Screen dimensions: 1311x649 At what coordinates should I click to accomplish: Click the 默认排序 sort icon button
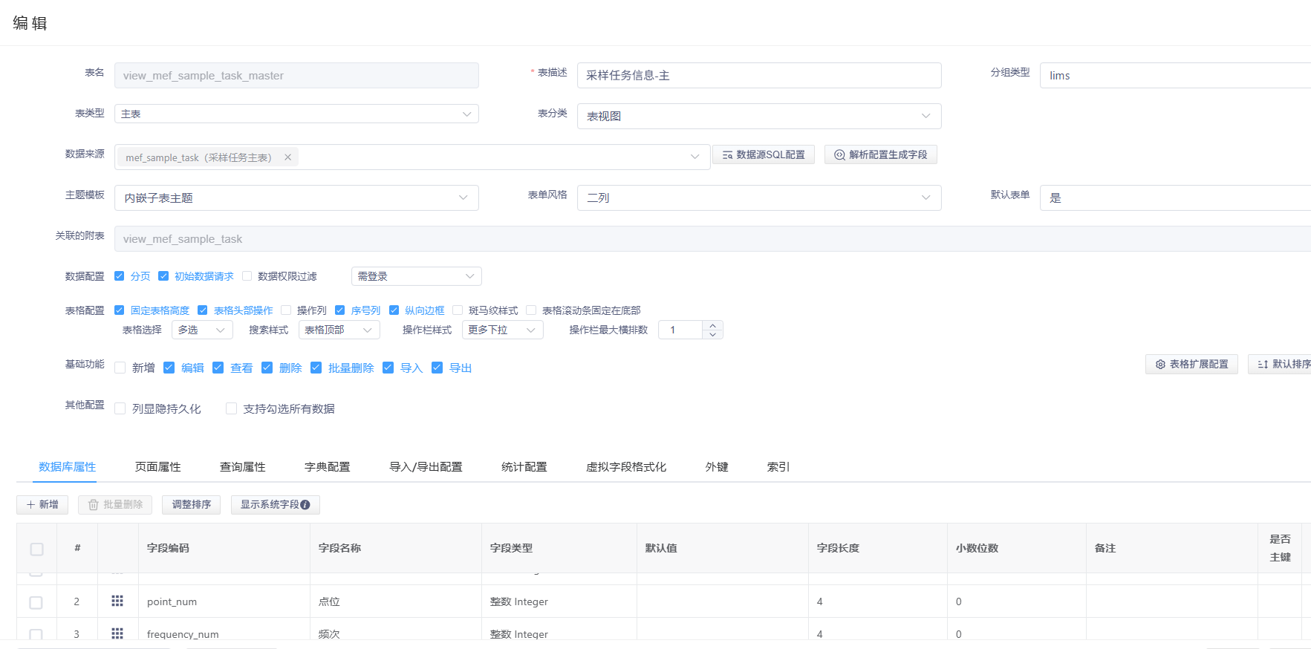click(x=1263, y=365)
